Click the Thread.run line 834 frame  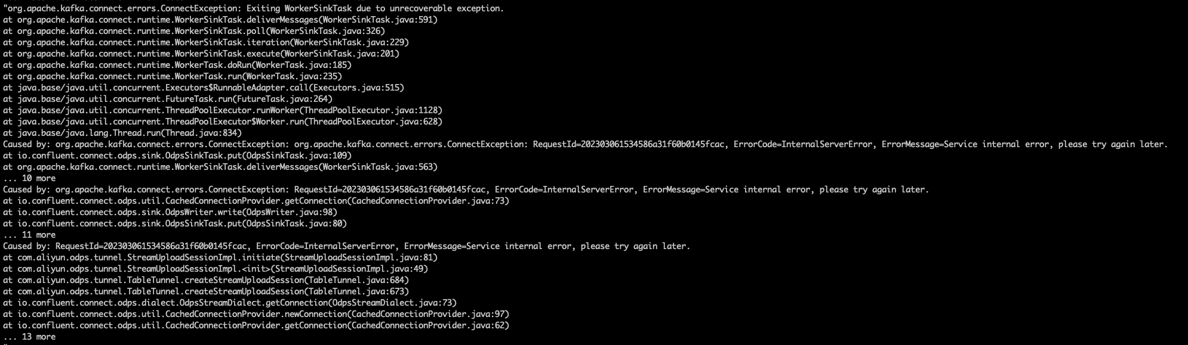[122, 133]
